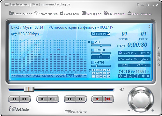The height and width of the screenshot is (116, 162).
Task: Click the Stop playback button
Action: click(42, 99)
